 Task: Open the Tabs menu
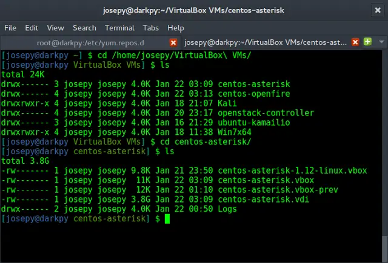coord(151,28)
